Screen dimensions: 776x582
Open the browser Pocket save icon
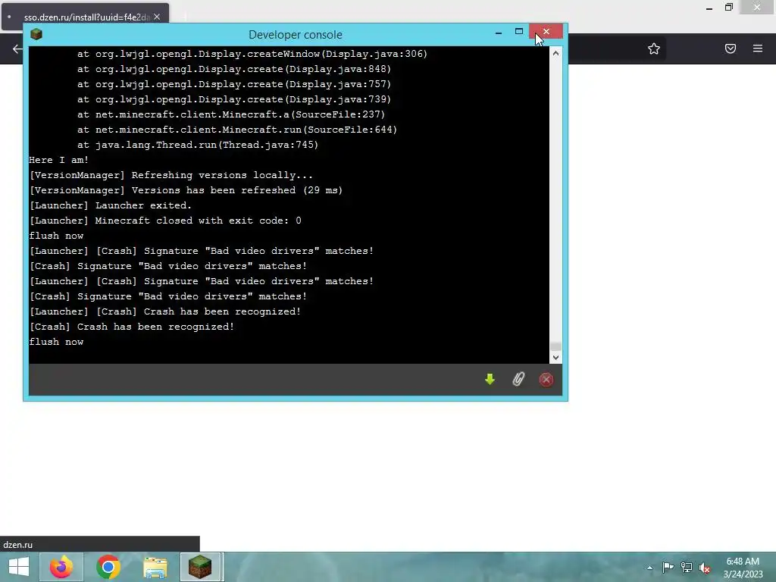pos(731,48)
